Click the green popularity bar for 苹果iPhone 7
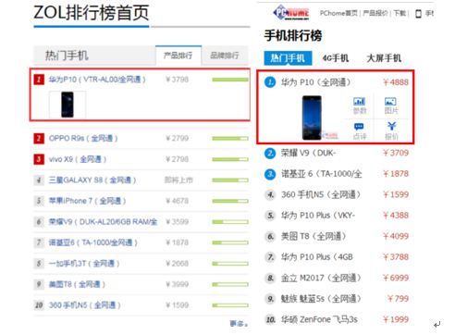 coord(230,201)
